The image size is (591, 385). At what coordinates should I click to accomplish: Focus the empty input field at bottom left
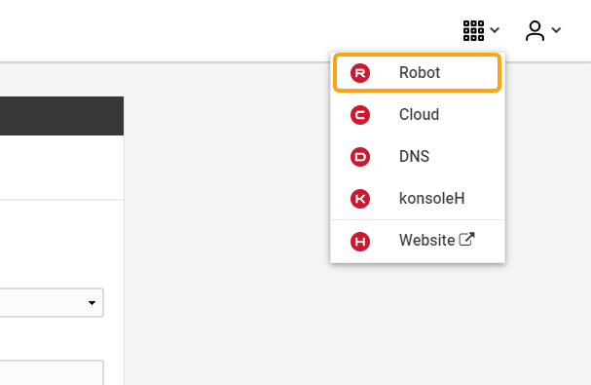pyautogui.click(x=52, y=372)
